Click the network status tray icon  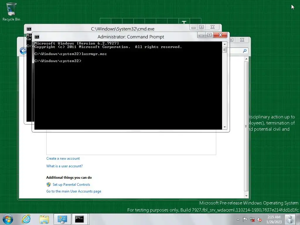[x=252, y=219]
